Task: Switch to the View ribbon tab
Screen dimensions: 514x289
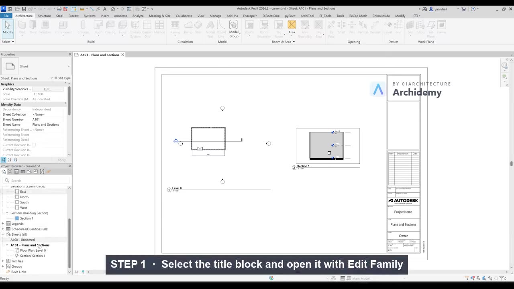Action: (x=201, y=16)
